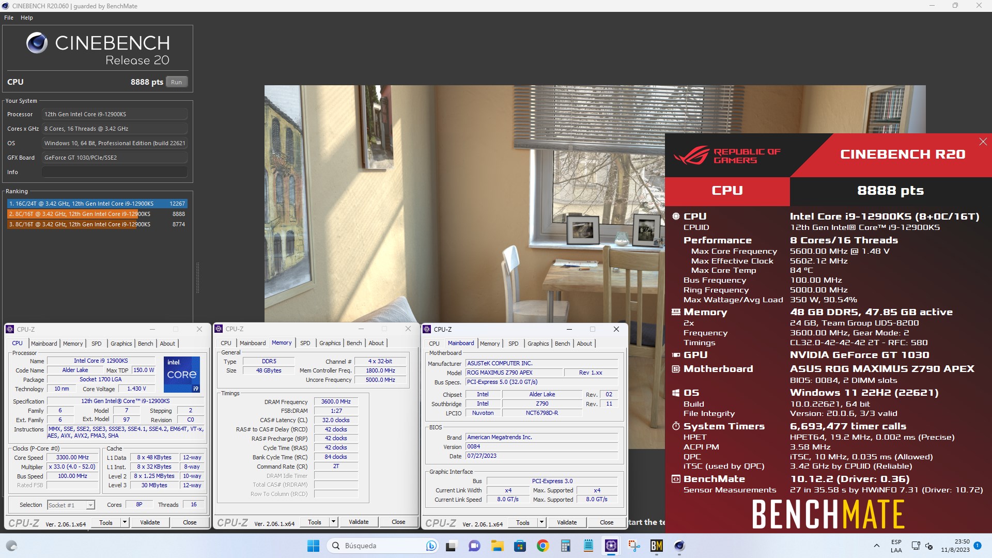Viewport: 992px width, 558px height.
Task: Run the Cinebench CPU test
Action: coord(176,82)
